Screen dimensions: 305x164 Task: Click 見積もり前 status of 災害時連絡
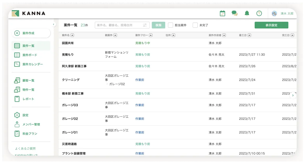(x=143, y=144)
